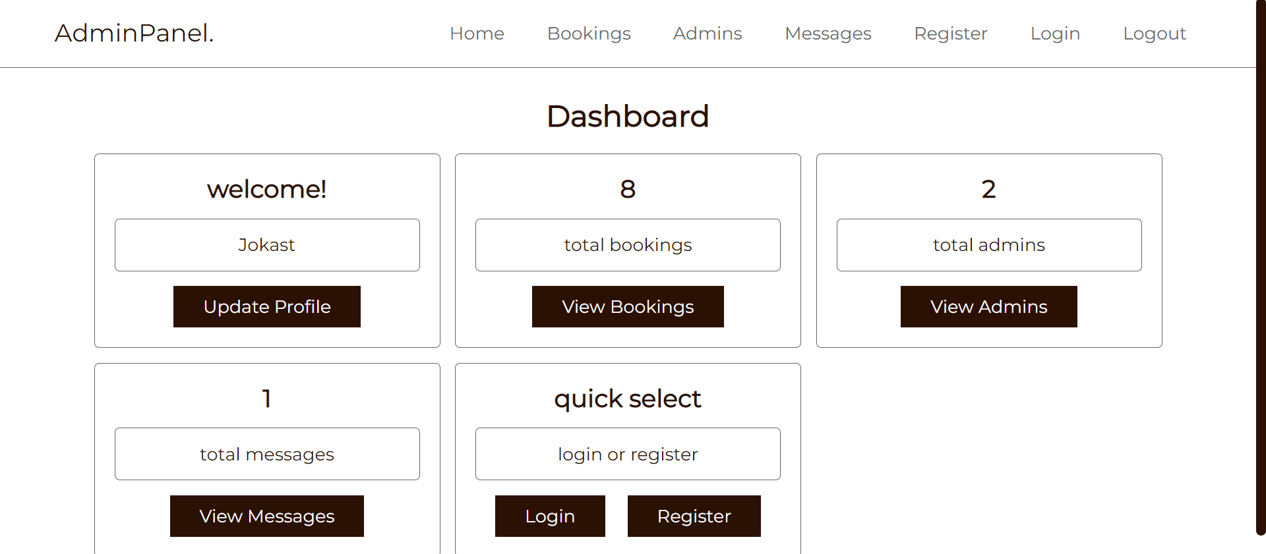Click the View Messages button

pyautogui.click(x=267, y=516)
